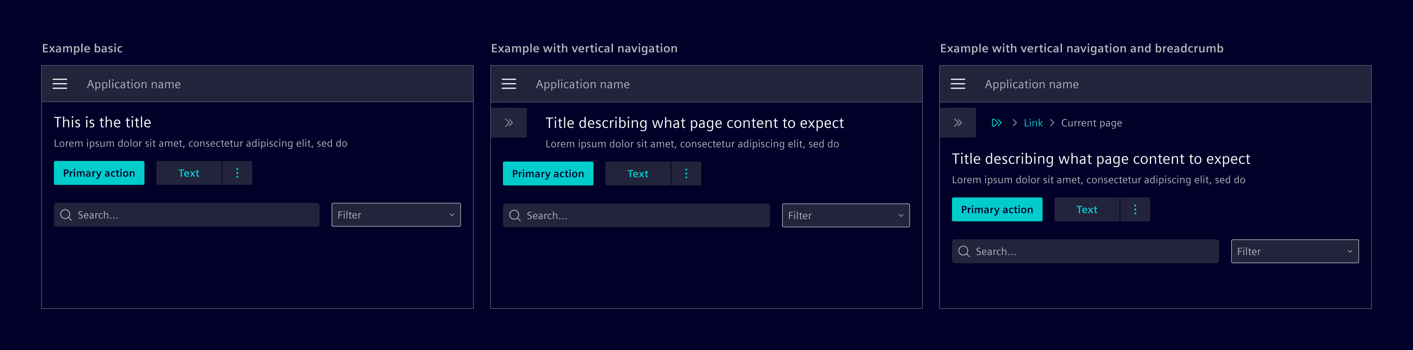1413x350 pixels.
Task: Toggle the sidebar expander in the breadcrumb example
Action: 958,123
